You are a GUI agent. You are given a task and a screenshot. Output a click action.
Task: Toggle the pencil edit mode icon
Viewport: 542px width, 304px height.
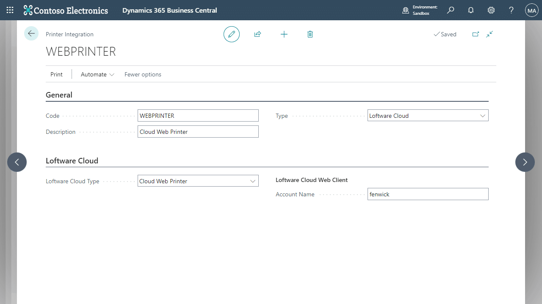click(232, 34)
